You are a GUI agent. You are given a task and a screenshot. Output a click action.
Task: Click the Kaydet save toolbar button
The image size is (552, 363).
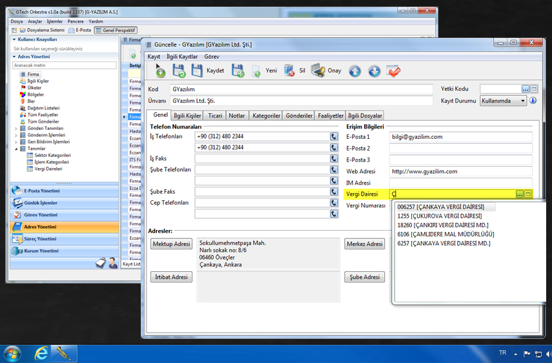point(198,70)
